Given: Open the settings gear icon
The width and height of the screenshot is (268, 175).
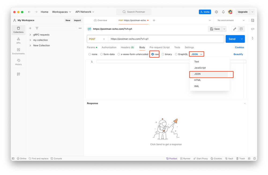Looking at the screenshot, I should click(216, 12).
